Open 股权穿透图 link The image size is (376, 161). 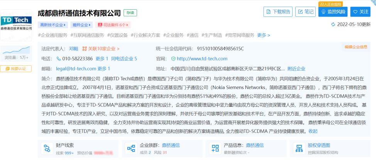[x=319, y=145]
